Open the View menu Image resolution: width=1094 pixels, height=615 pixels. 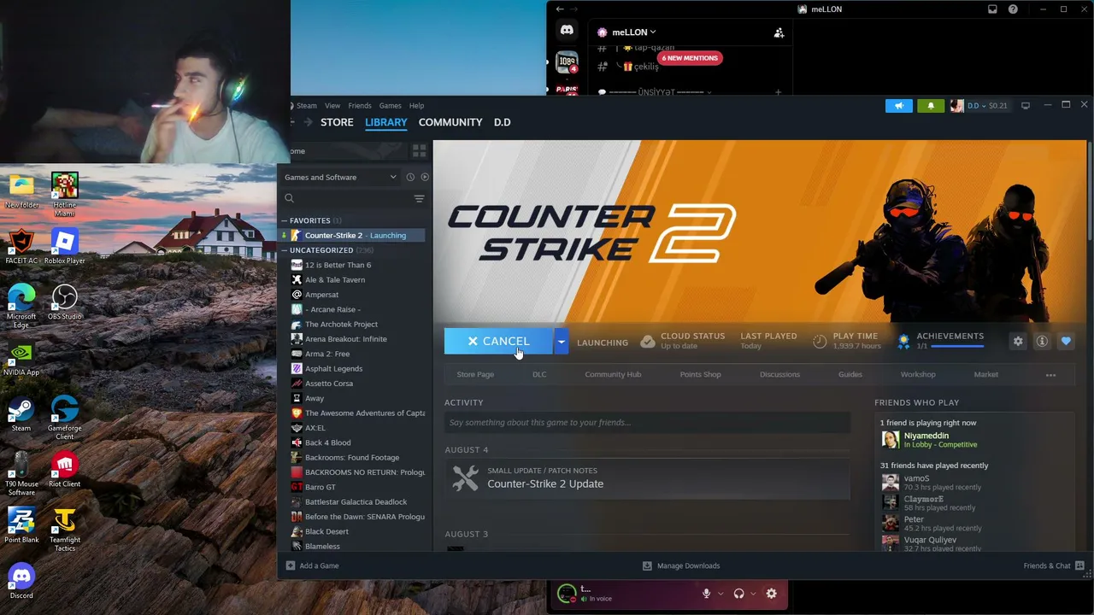tap(332, 106)
